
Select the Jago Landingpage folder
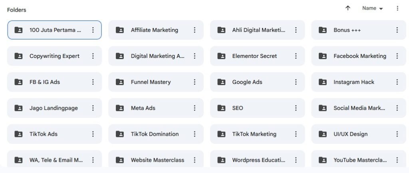(x=54, y=108)
